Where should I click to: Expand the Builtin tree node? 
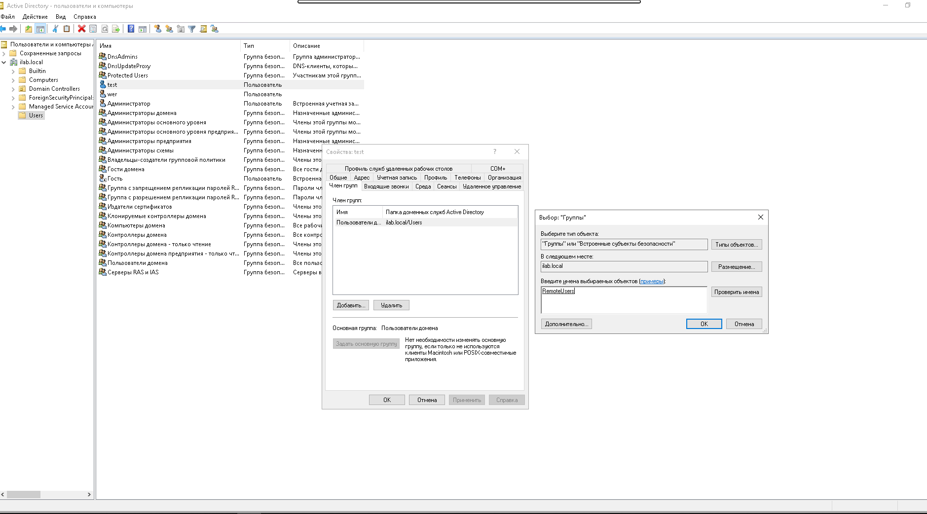coord(13,71)
